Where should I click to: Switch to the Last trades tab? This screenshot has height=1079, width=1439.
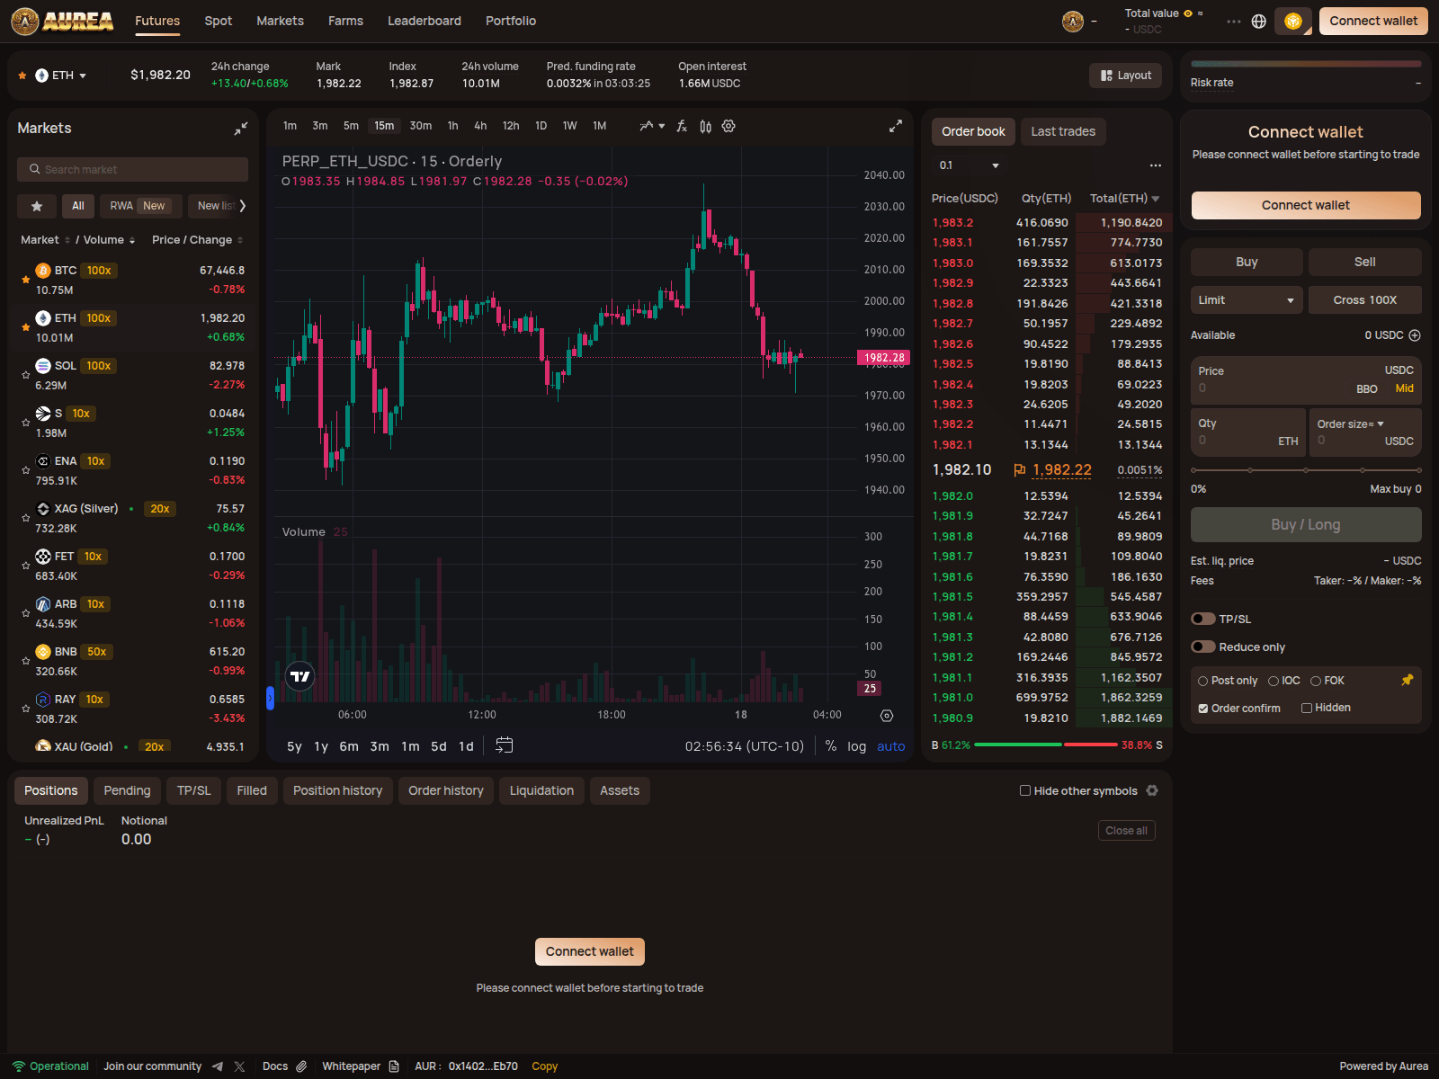tap(1063, 131)
